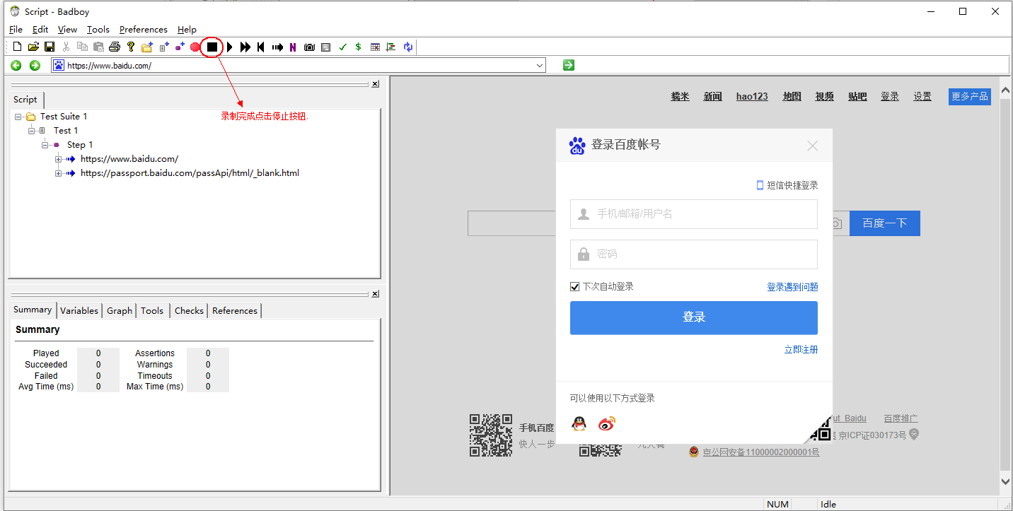Open help with the yellow question mark icon
The width and height of the screenshot is (1013, 511).
tap(131, 47)
